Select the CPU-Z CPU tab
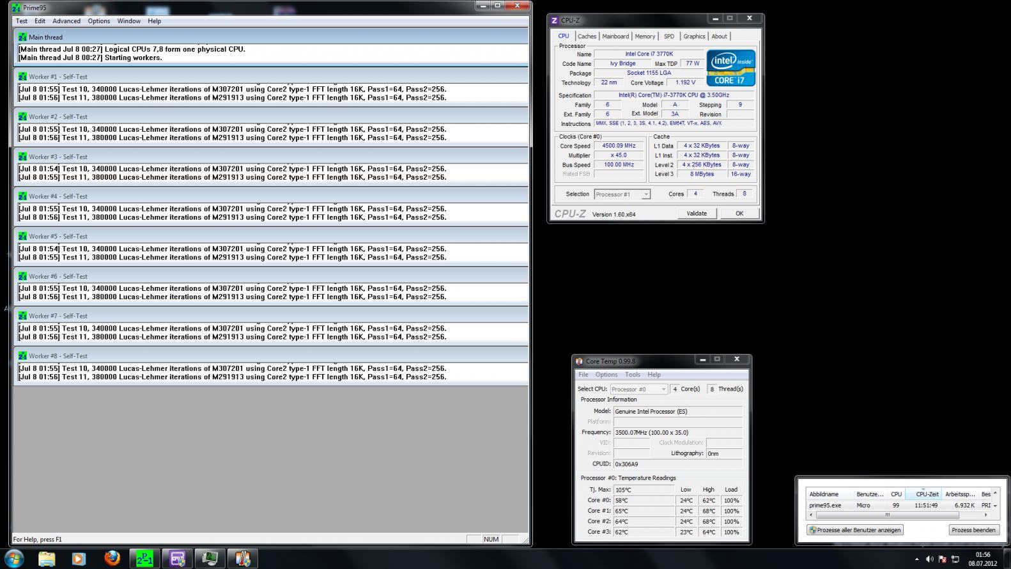 (564, 36)
